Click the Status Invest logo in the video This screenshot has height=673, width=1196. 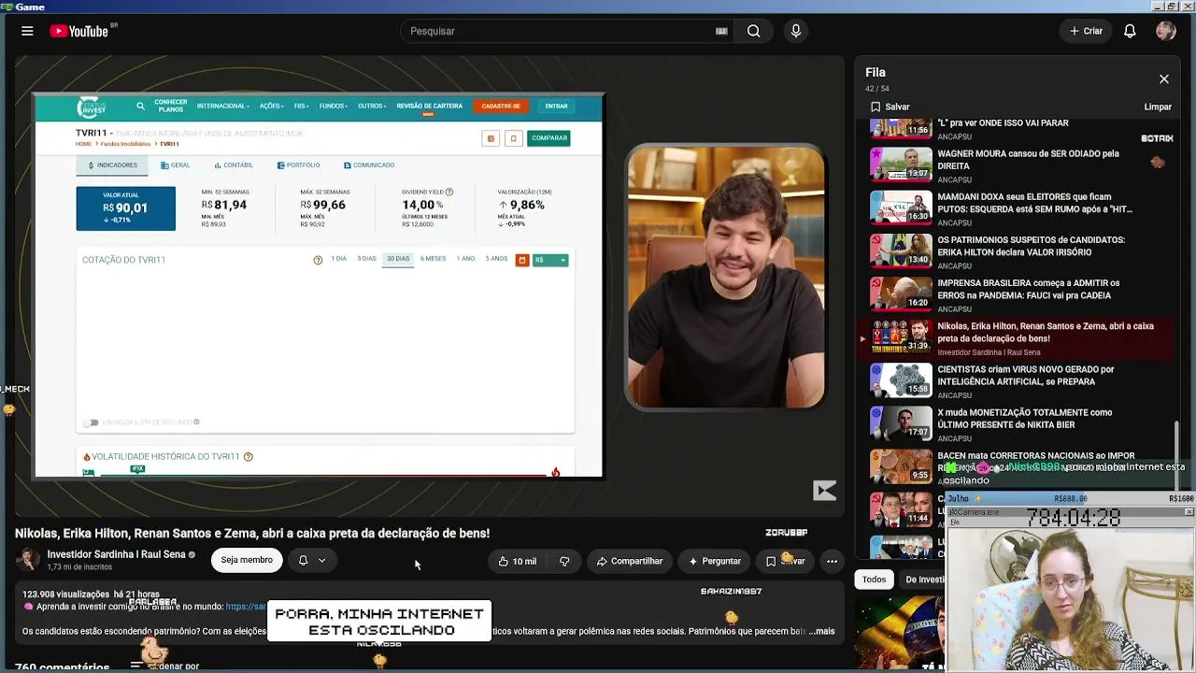(x=92, y=107)
